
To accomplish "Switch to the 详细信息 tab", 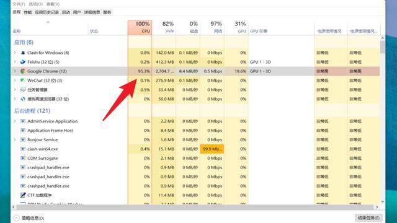I will (x=92, y=12).
